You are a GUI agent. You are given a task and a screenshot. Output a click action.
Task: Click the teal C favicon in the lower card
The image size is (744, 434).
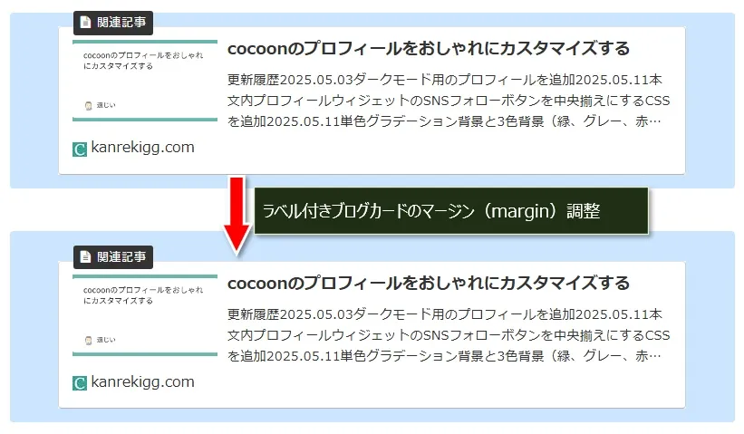[x=80, y=383]
